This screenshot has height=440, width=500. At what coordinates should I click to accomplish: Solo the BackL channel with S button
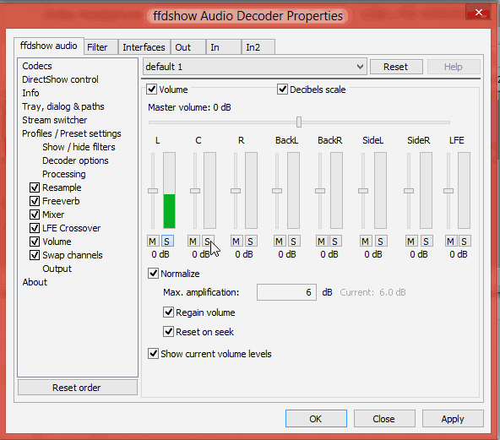click(293, 242)
